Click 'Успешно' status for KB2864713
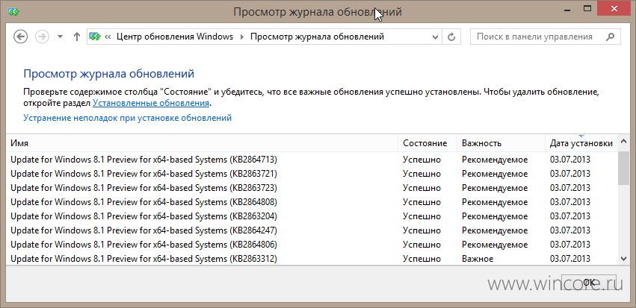Image resolution: width=636 pixels, height=308 pixels. pyautogui.click(x=422, y=160)
